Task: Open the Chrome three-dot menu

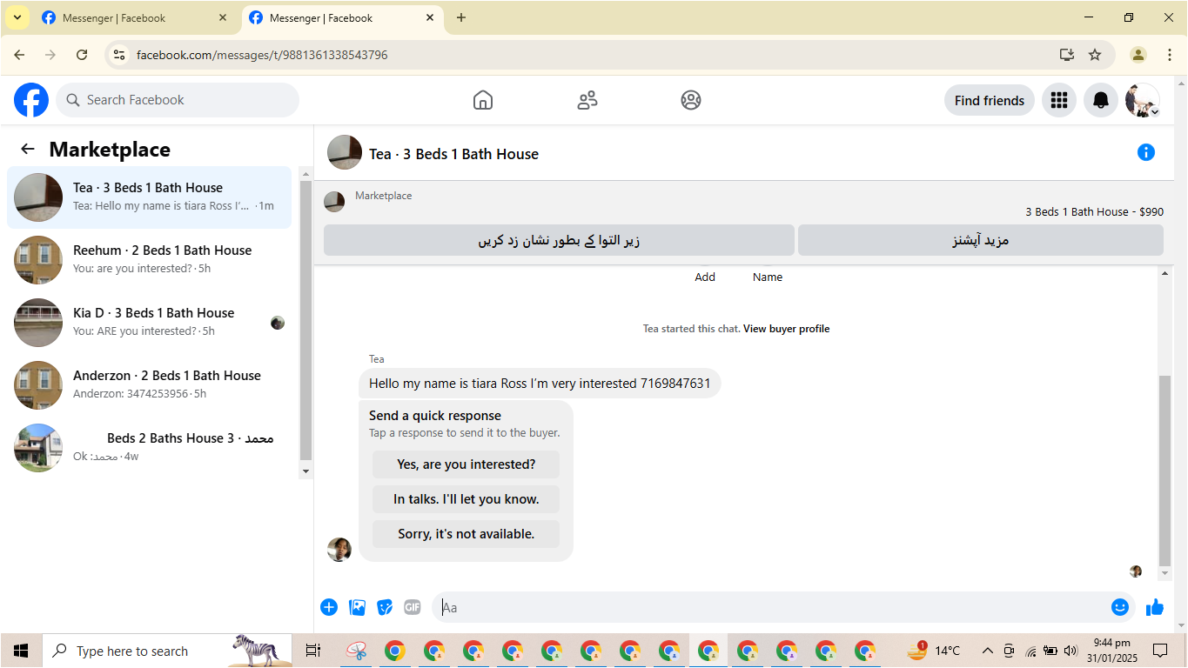Action: pos(1169,55)
